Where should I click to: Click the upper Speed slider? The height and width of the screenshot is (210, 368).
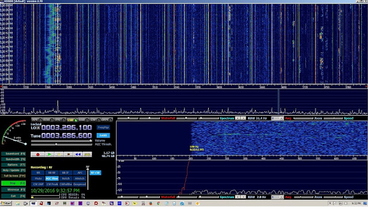click(333, 119)
